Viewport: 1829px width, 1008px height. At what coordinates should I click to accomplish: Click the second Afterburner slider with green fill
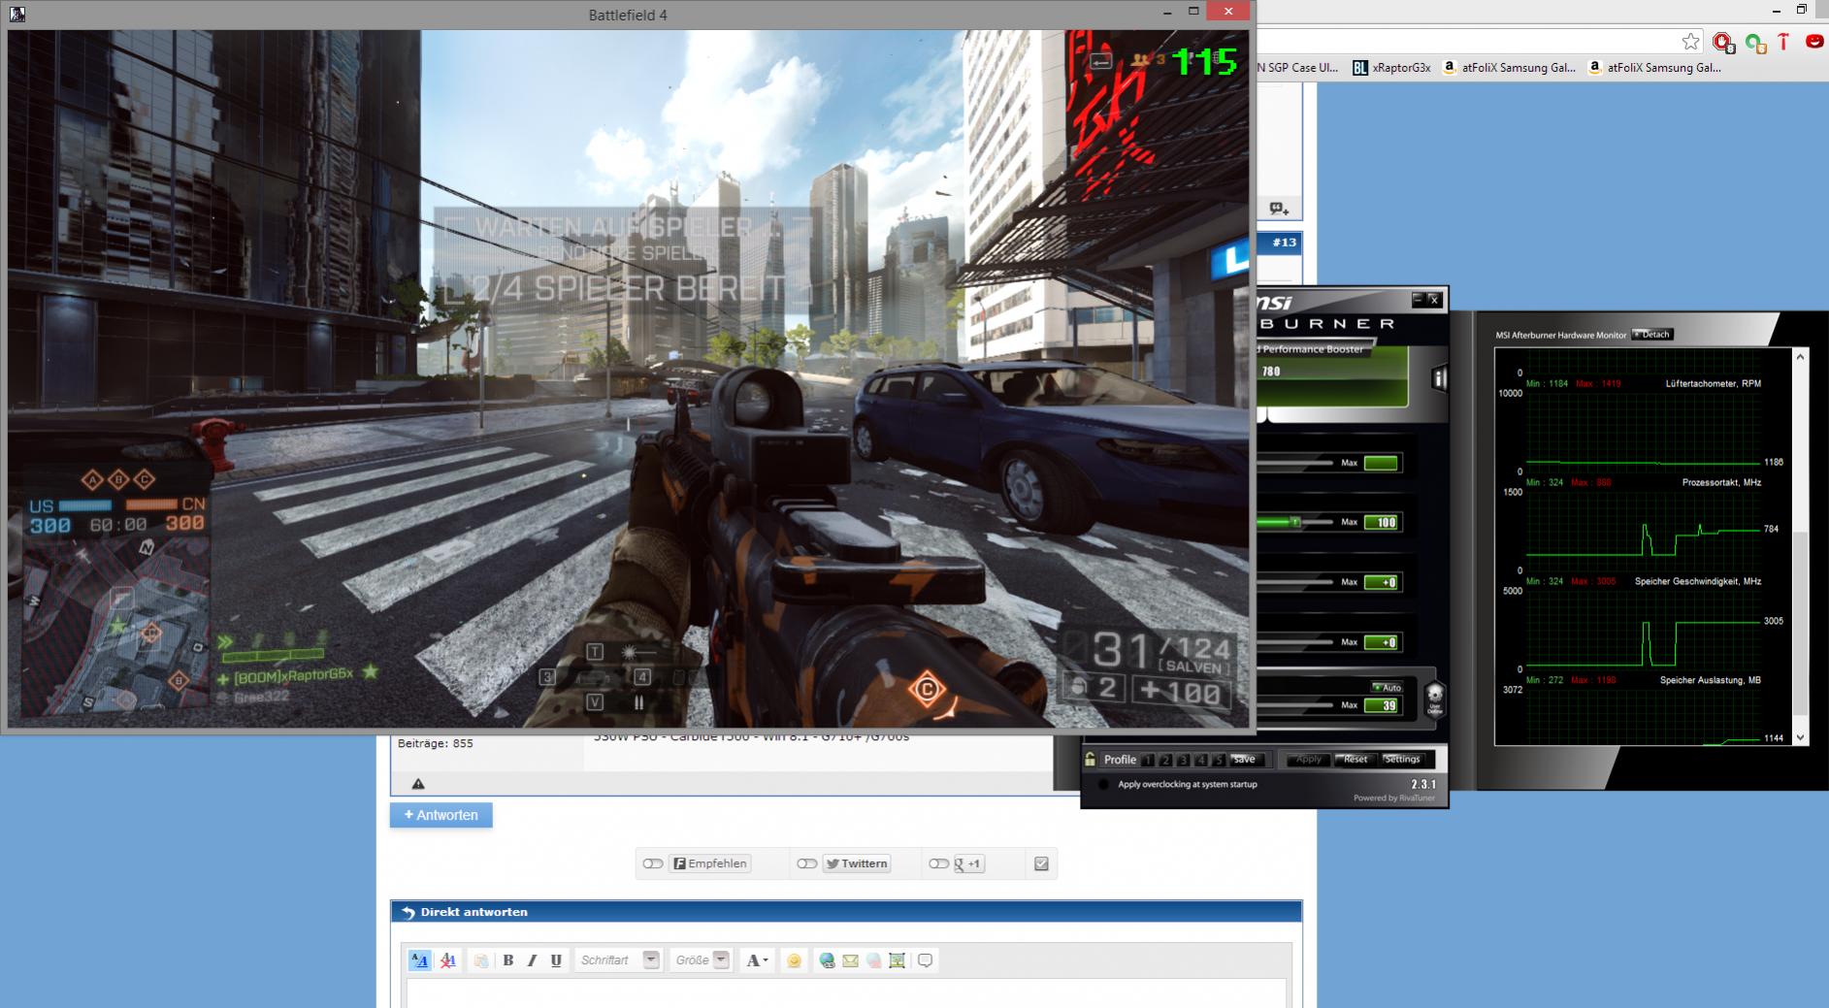(1294, 522)
